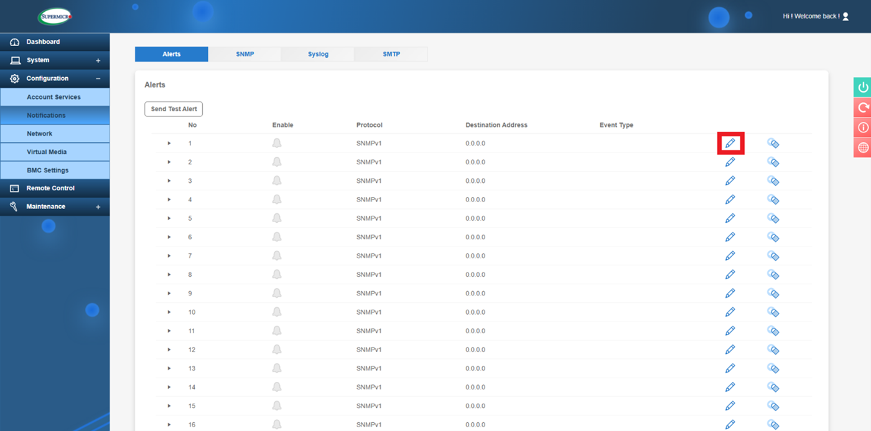
Task: Edit alert 8 using its pencil icon
Action: tap(730, 274)
